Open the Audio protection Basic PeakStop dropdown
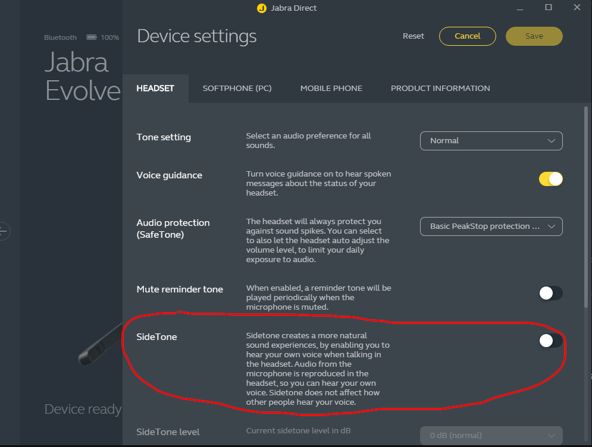The image size is (592, 447). (x=491, y=226)
